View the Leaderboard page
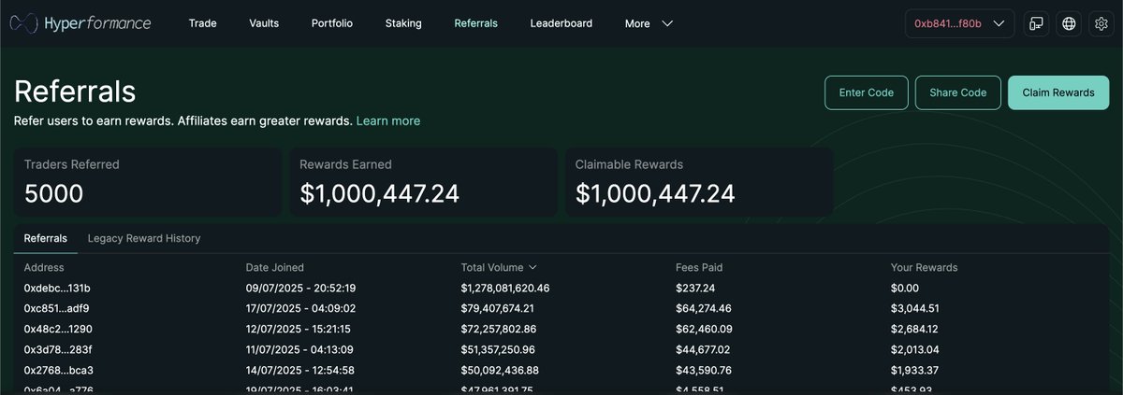This screenshot has width=1123, height=395. 561,23
